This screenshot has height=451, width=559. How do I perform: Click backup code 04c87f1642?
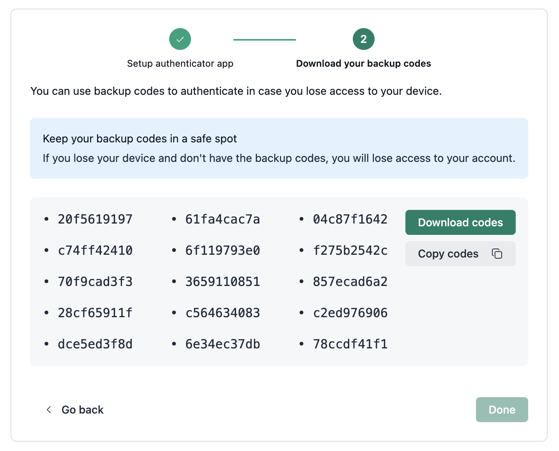350,219
